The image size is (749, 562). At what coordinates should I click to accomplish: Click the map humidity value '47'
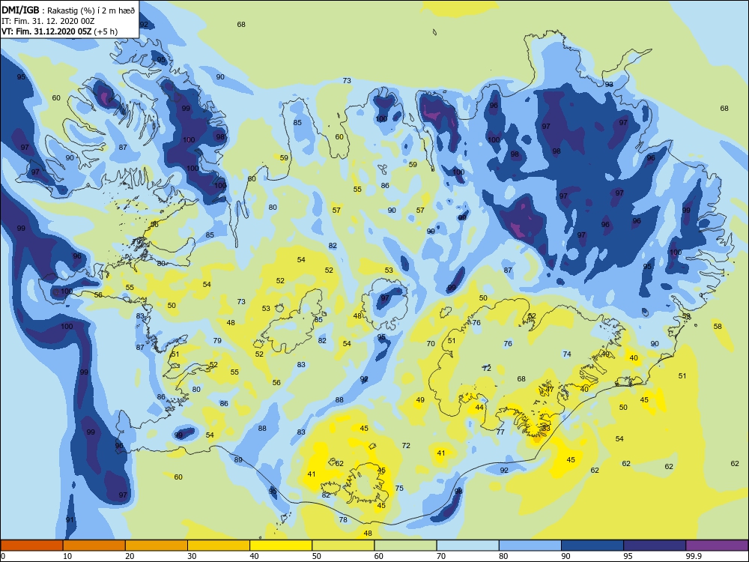550,390
